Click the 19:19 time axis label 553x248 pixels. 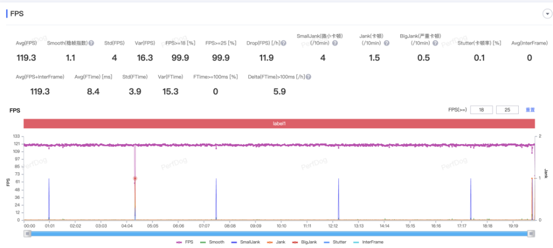click(514, 225)
